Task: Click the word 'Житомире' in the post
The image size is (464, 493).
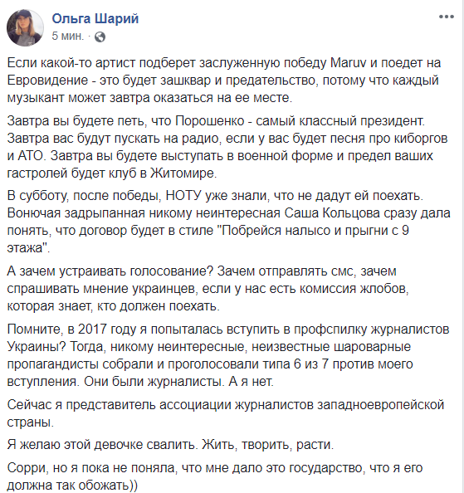Action: (183, 173)
